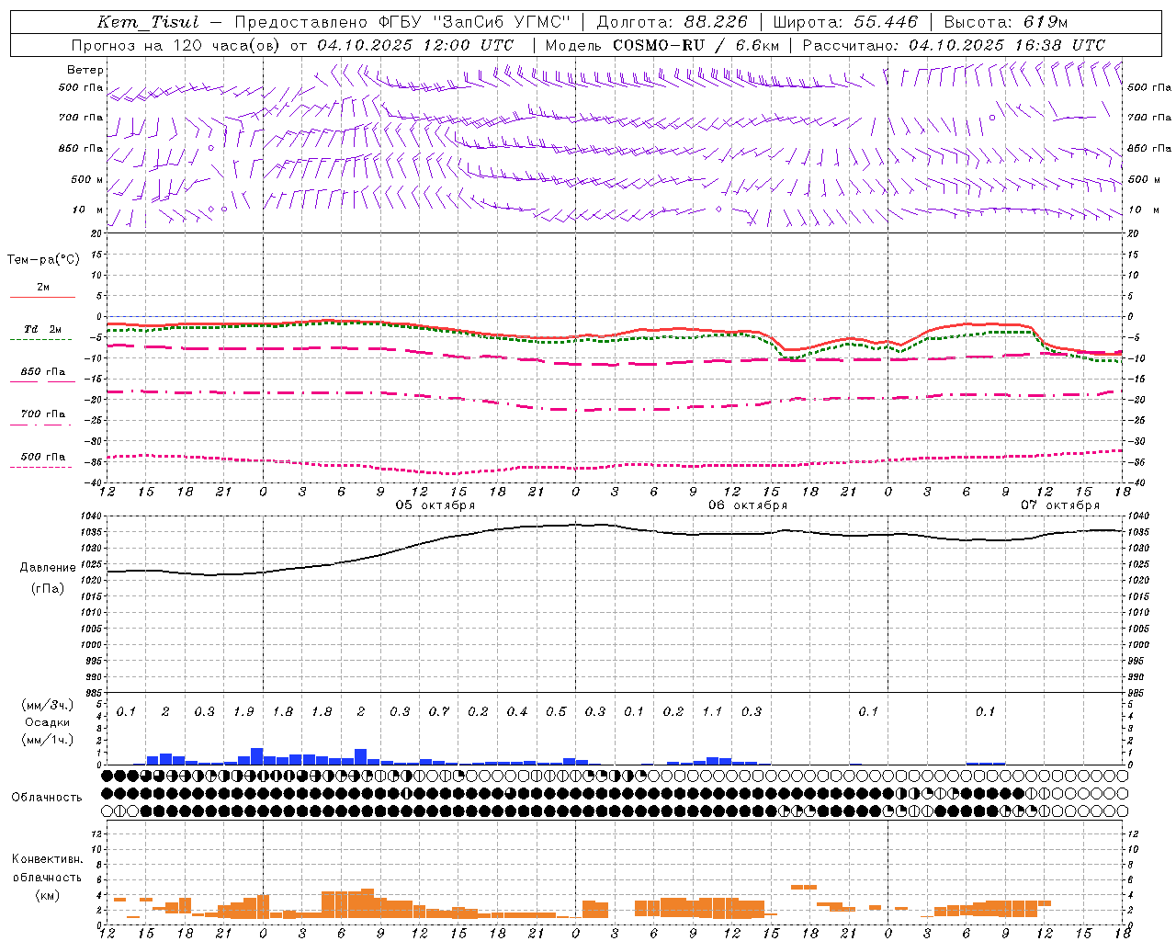
Task: Click the 'Td 2м' dew point legend entry
Action: [x=43, y=329]
